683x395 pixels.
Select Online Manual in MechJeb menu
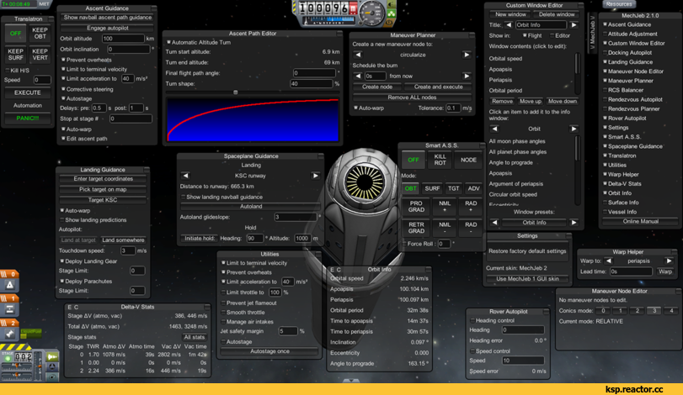point(641,221)
